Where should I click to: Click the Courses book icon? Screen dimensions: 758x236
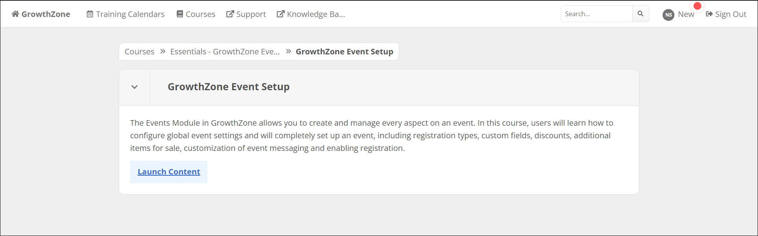180,14
